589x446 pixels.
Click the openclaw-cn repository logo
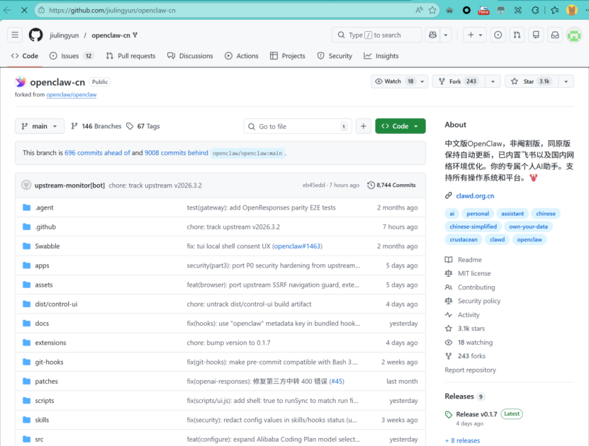click(21, 82)
